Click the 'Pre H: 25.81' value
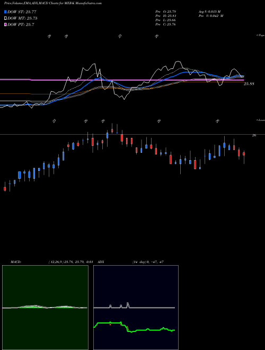The image size is (265, 350). coord(166,16)
